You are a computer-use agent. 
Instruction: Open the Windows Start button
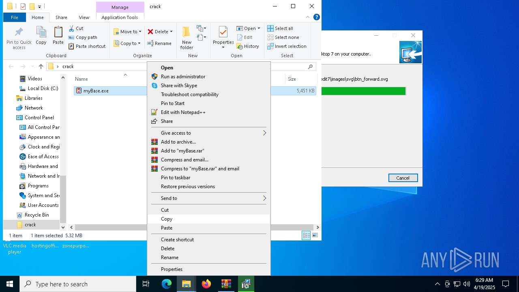click(10, 284)
